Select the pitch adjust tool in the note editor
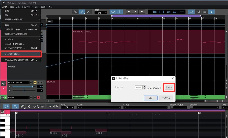Screen dimensions: 228x138 pos(49,106)
